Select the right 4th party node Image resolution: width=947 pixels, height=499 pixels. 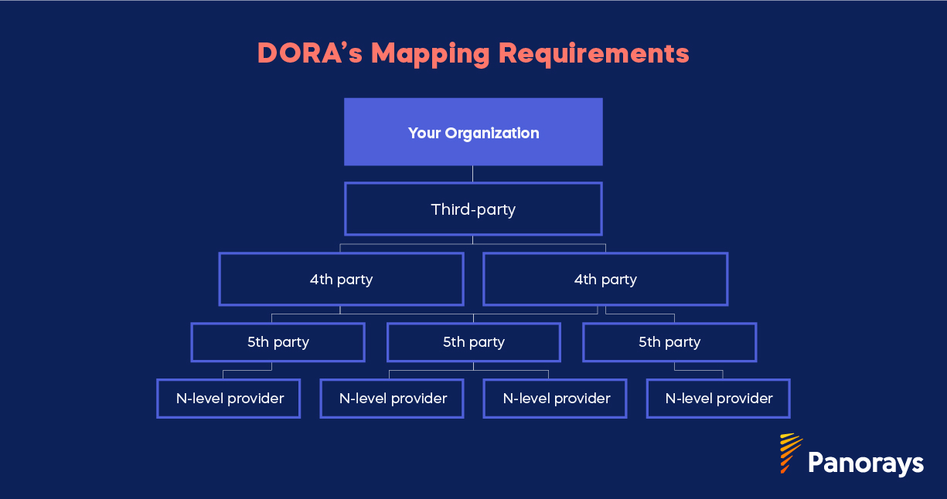pos(605,279)
